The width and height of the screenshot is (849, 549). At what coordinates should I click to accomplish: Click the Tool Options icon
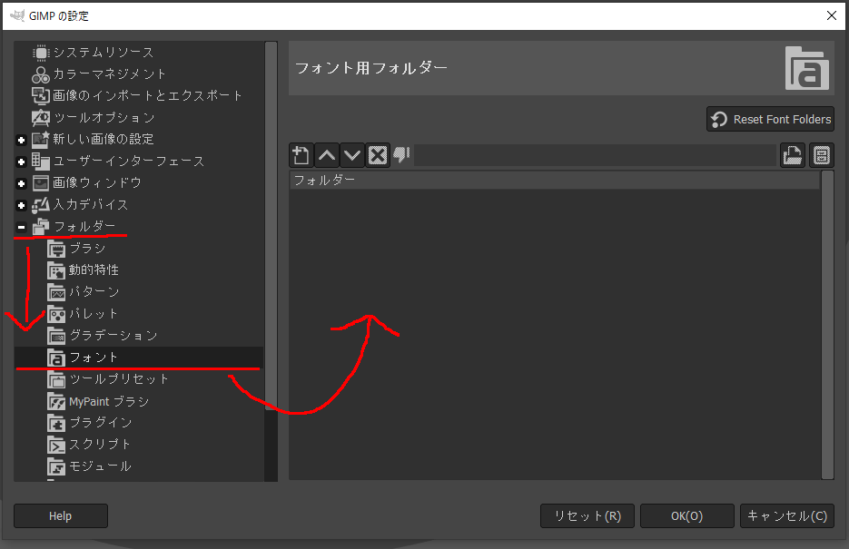click(x=41, y=117)
